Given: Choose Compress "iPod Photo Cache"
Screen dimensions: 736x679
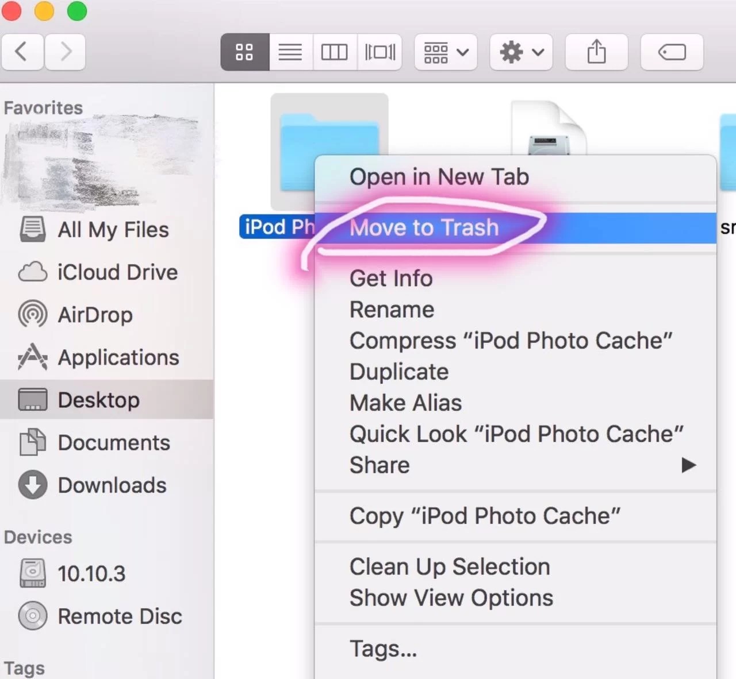Looking at the screenshot, I should (x=511, y=340).
